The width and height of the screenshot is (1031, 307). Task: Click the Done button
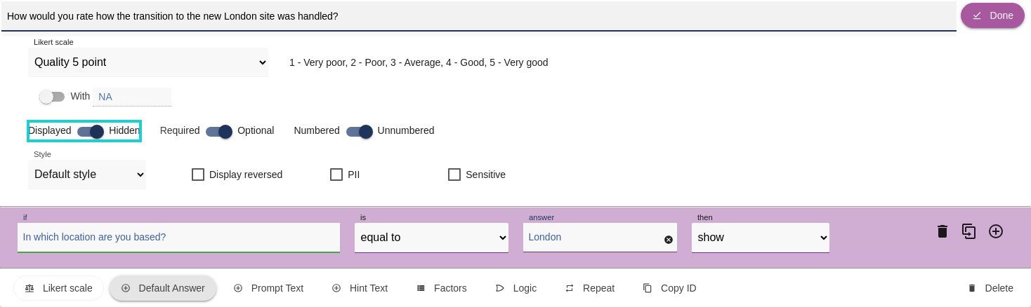[x=992, y=15]
